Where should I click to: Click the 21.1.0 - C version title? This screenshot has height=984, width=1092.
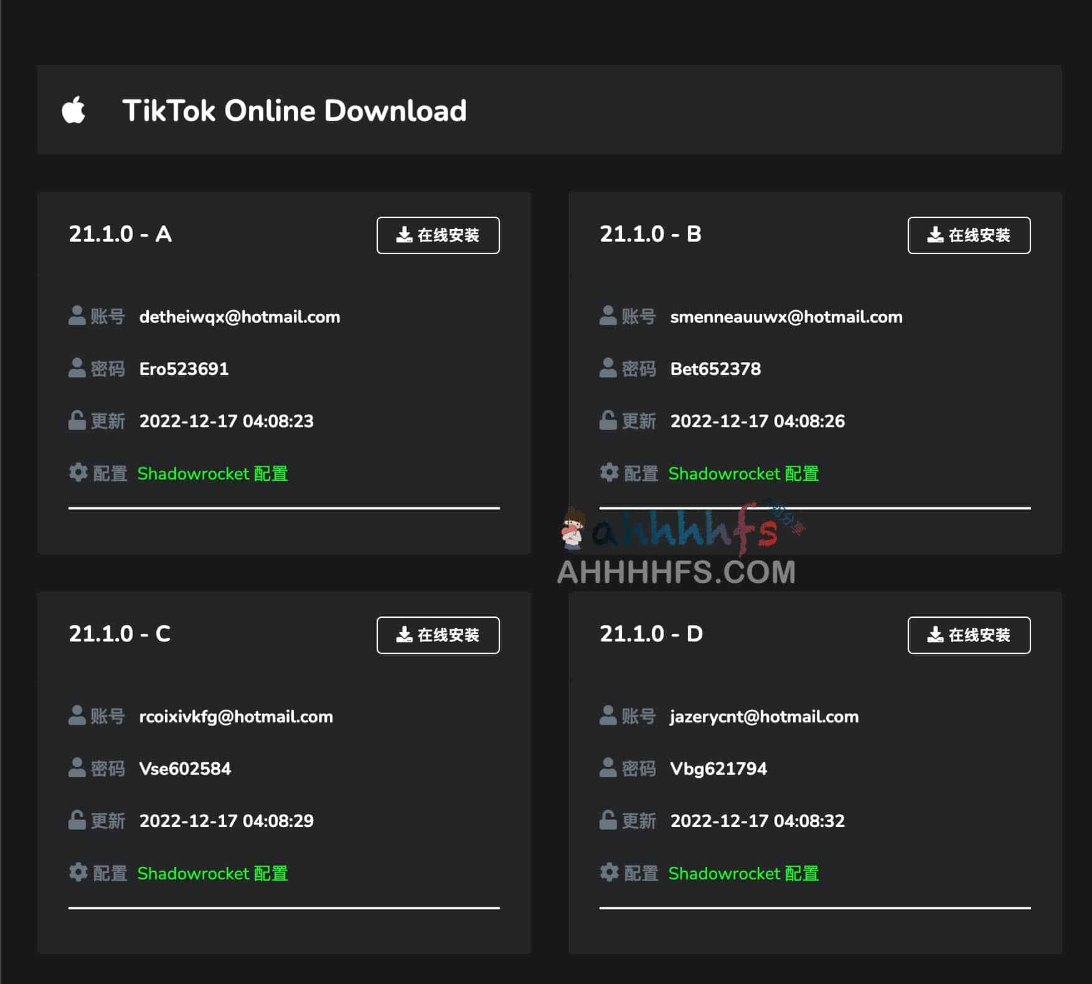click(x=120, y=634)
